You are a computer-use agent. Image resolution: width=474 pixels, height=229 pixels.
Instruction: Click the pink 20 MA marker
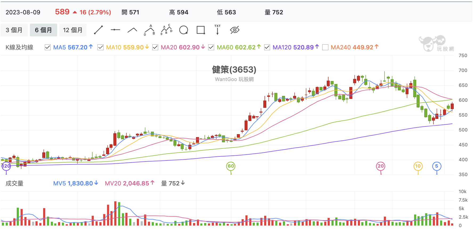point(381,166)
